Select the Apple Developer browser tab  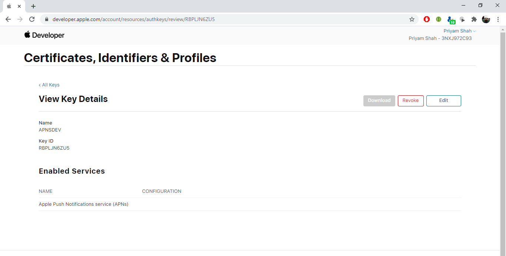pos(10,6)
